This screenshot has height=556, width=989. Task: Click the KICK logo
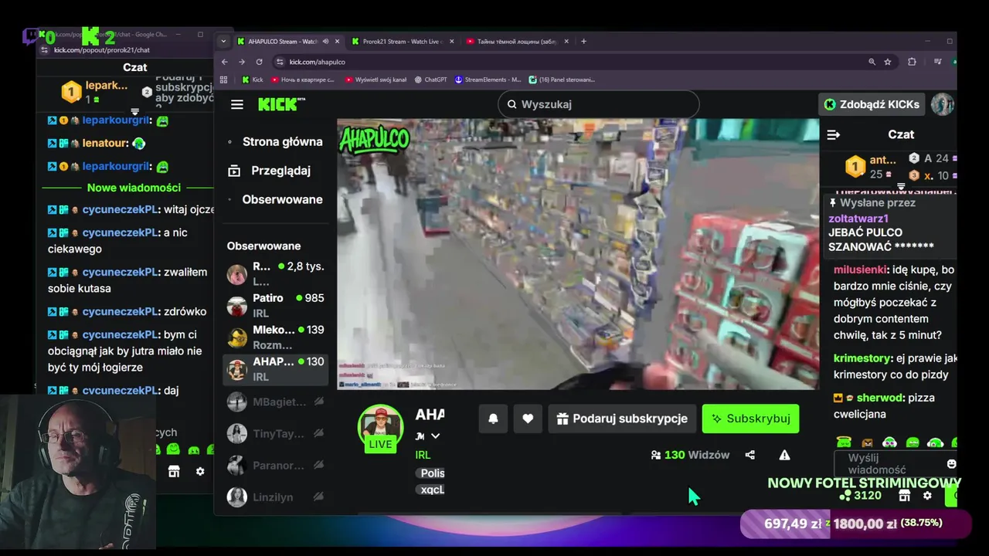(x=281, y=104)
